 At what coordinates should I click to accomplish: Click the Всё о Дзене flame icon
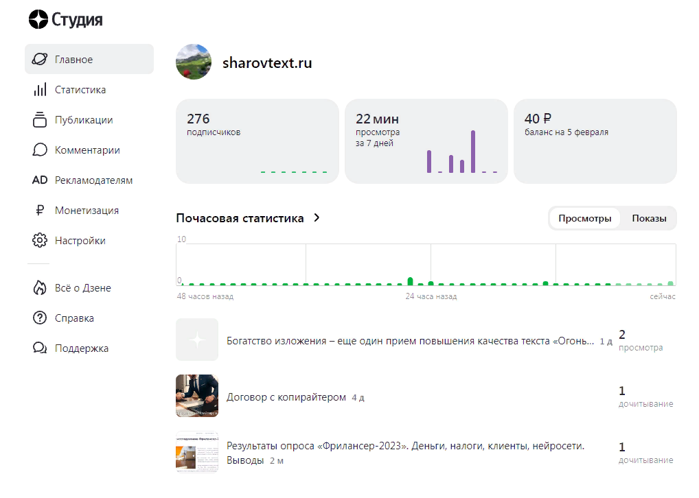[41, 287]
